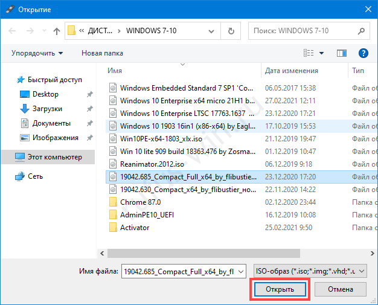Create a folder with Новая папка

pyautogui.click(x=102, y=53)
